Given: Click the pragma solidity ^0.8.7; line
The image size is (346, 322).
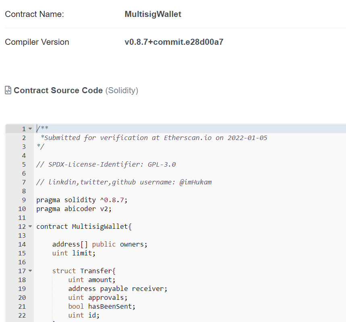Looking at the screenshot, I should 82,200.
